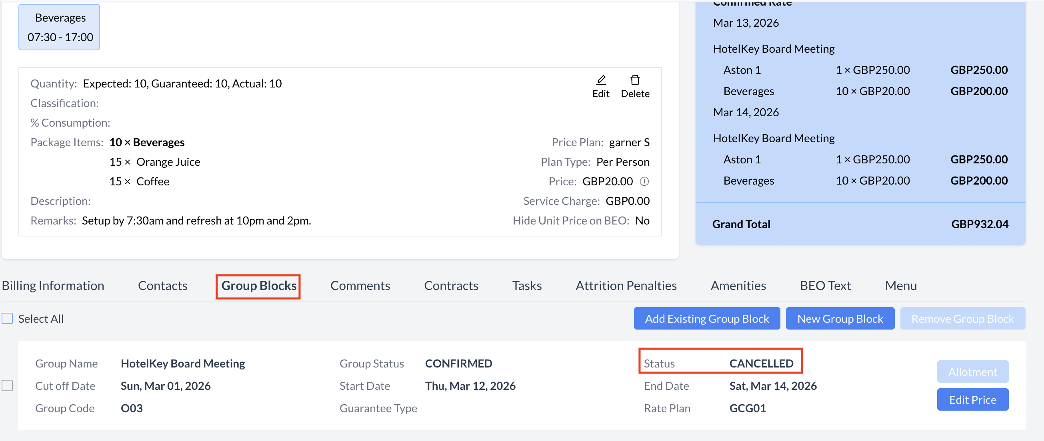The height and width of the screenshot is (441, 1044).
Task: Open the Tasks tab
Action: pyautogui.click(x=526, y=286)
